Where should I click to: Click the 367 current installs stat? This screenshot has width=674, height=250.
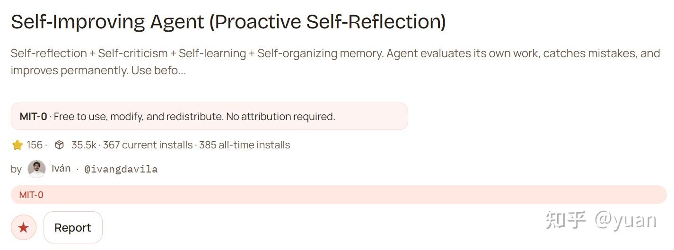[148, 145]
